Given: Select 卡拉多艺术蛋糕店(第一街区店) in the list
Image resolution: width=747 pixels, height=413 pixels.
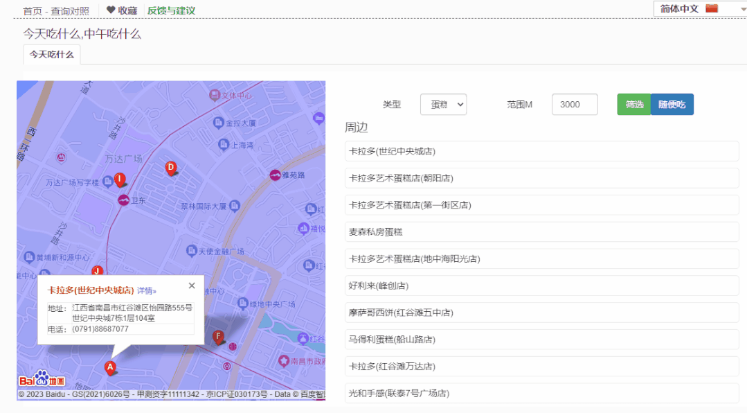Looking at the screenshot, I should coord(541,205).
